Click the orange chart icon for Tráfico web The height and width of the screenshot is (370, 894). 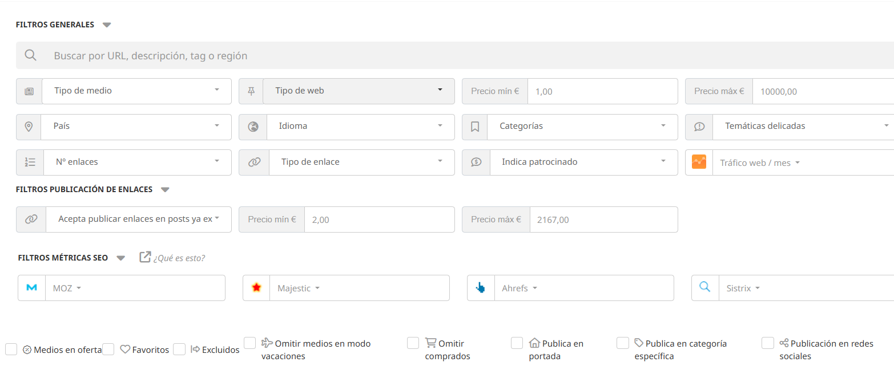[x=699, y=162]
